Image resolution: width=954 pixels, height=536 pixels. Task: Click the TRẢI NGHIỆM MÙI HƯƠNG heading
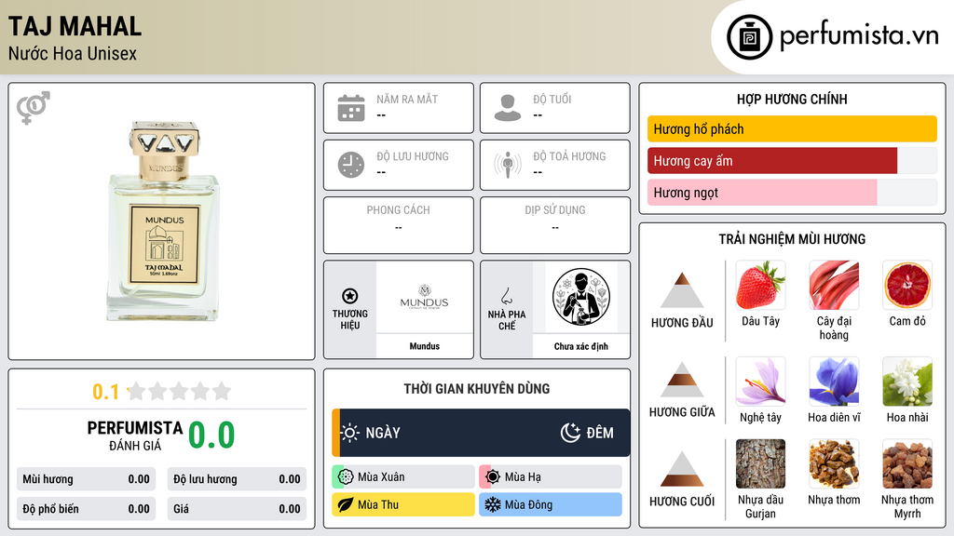pyautogui.click(x=792, y=239)
